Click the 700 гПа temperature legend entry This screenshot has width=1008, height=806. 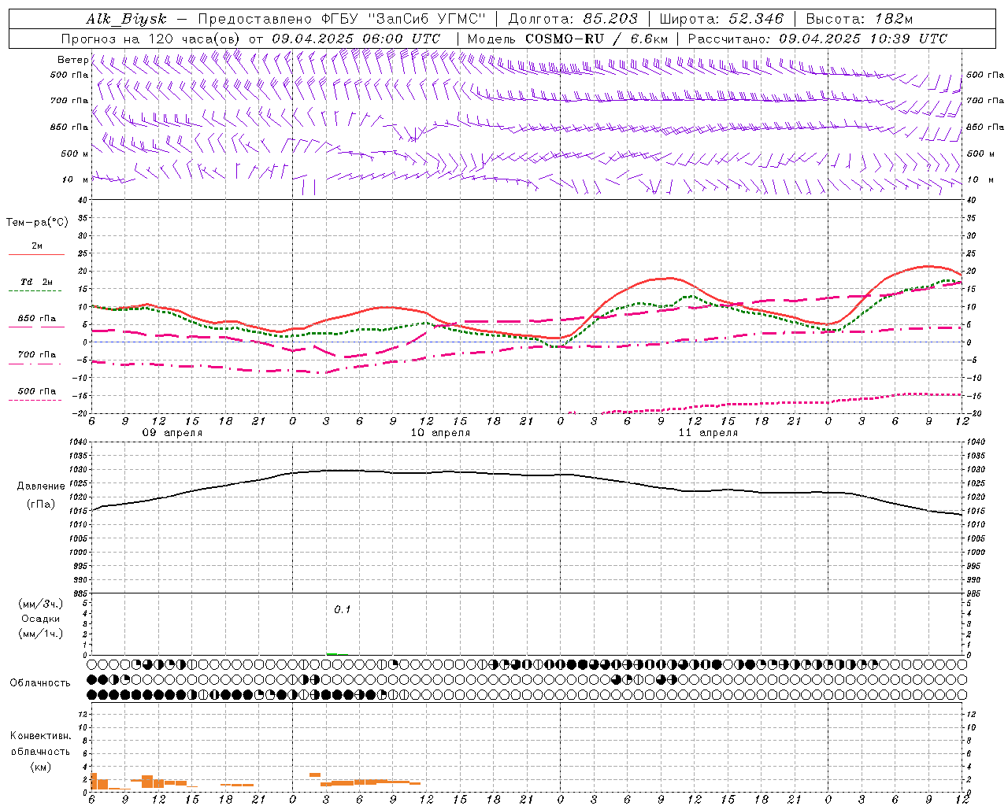pos(37,355)
